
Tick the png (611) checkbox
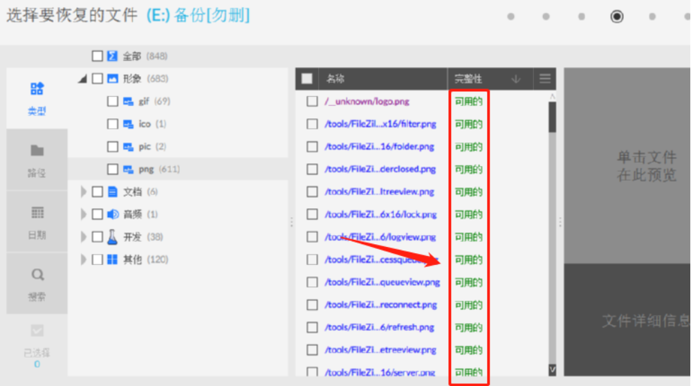tap(113, 169)
